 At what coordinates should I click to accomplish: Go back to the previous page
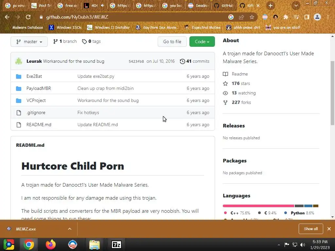(7, 17)
